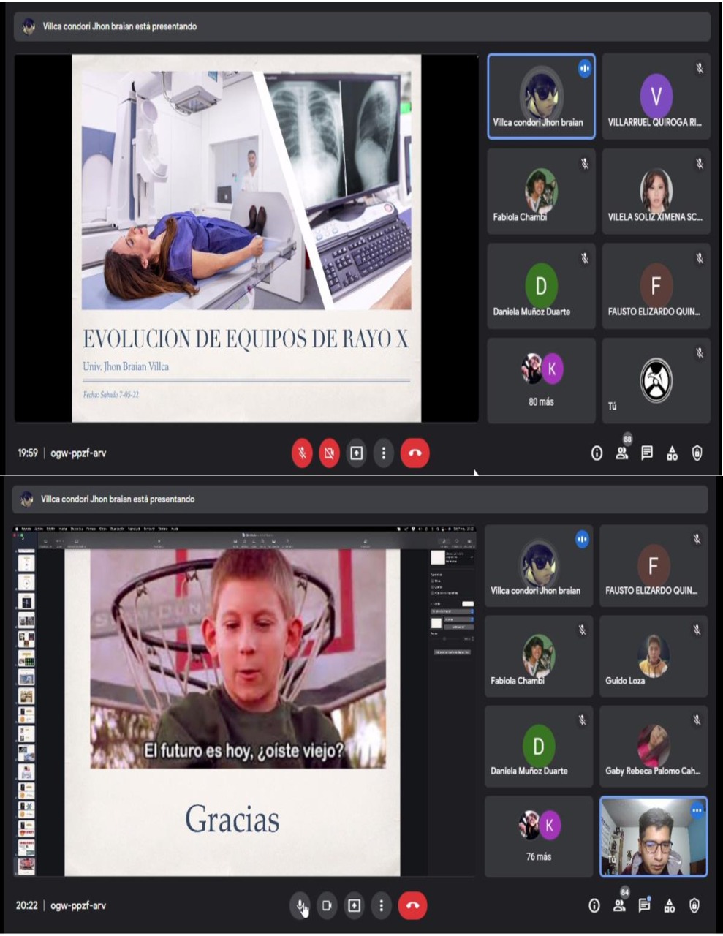Select Villca condori Jhon braian tile in 19:59 meeting

pyautogui.click(x=541, y=97)
